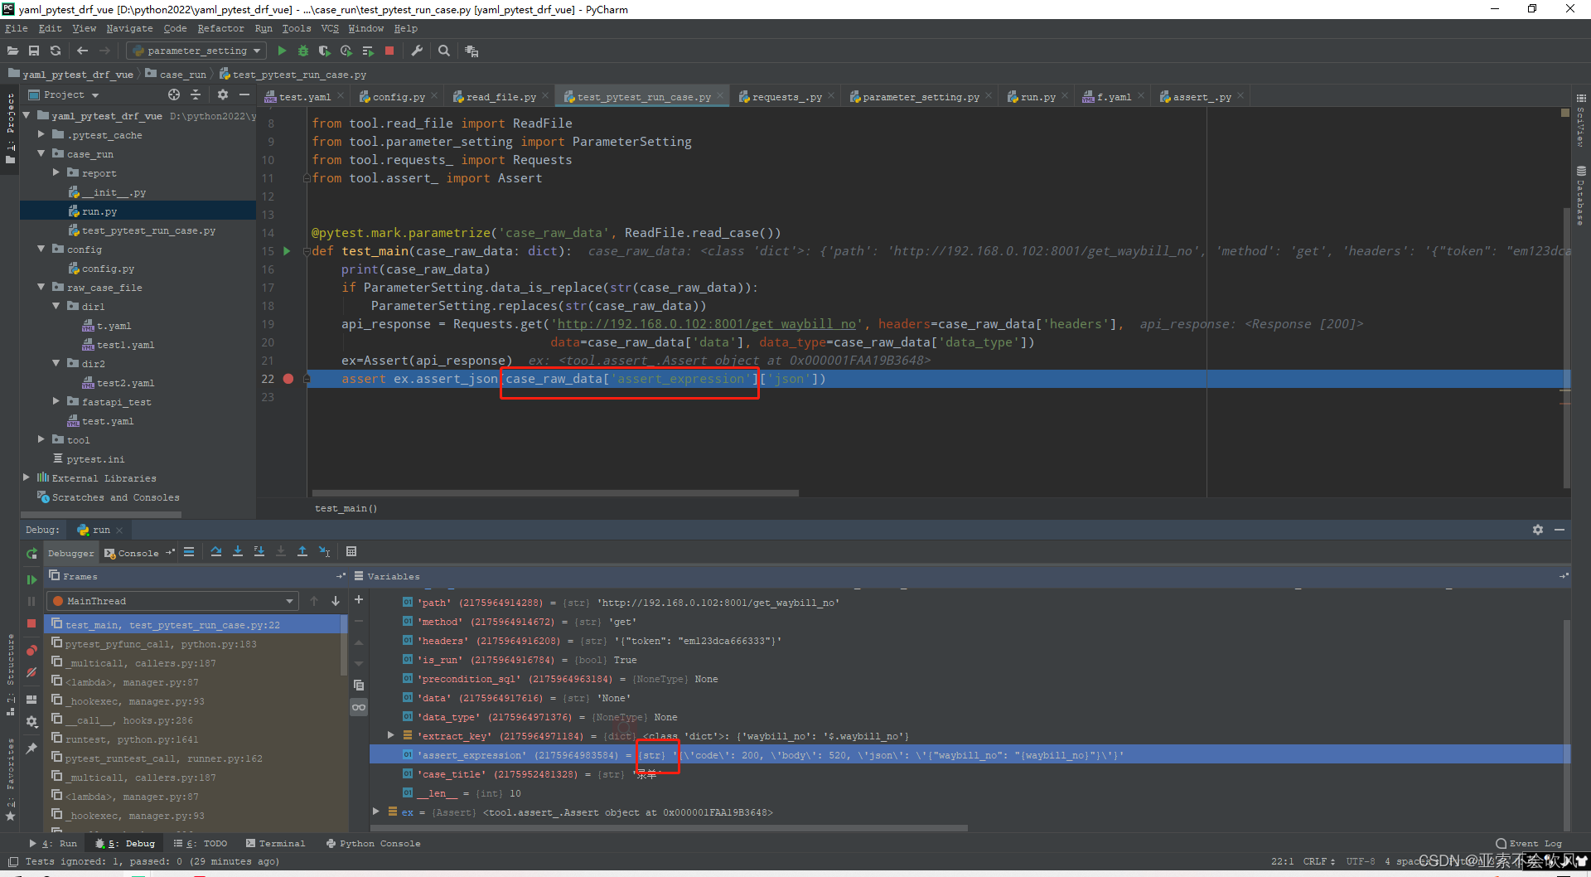Toggle the Favorites tool window on the left edge
Image resolution: width=1591 pixels, height=877 pixels.
click(x=10, y=778)
